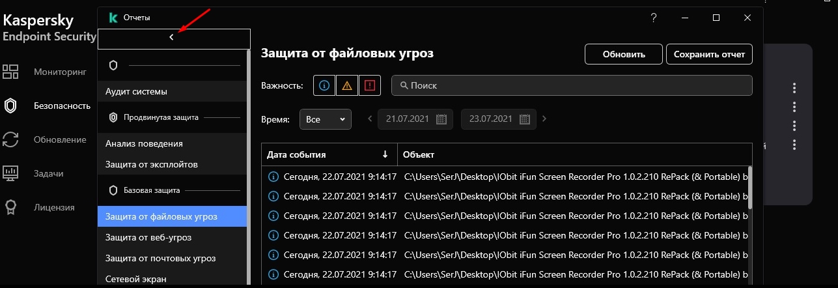Open second three-dots menu in main window

794,107
